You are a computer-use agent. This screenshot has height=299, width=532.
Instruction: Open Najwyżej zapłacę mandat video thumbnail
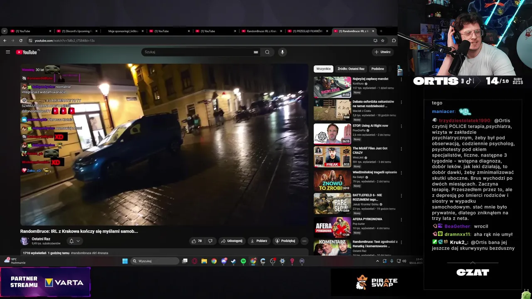point(332,87)
